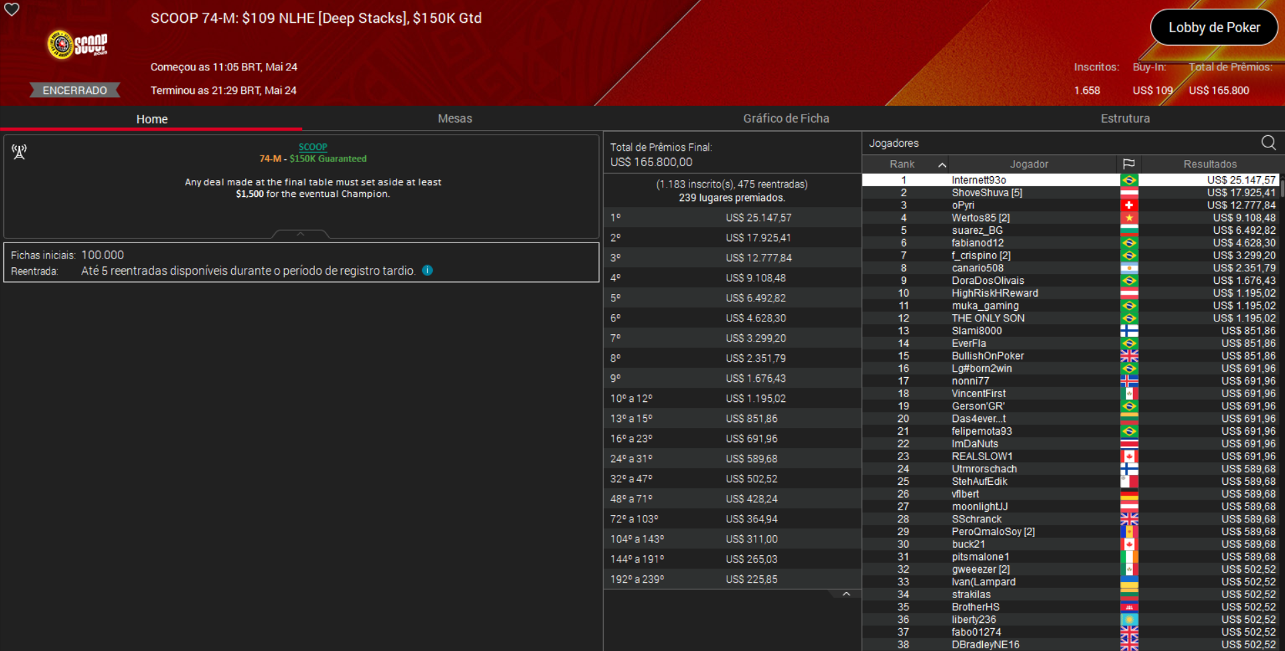Select player row gweeezer [2]
Image resolution: width=1285 pixels, height=651 pixels.
(1070, 569)
